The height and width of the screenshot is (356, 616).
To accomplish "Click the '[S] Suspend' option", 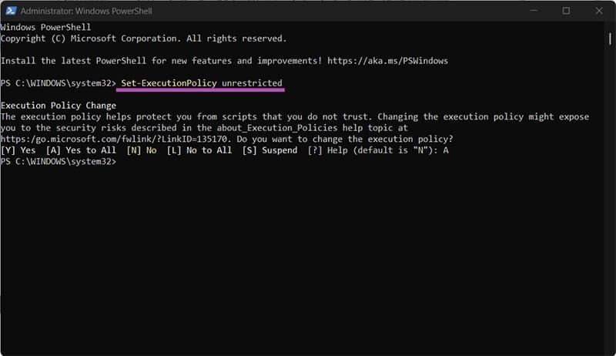I will (269, 150).
